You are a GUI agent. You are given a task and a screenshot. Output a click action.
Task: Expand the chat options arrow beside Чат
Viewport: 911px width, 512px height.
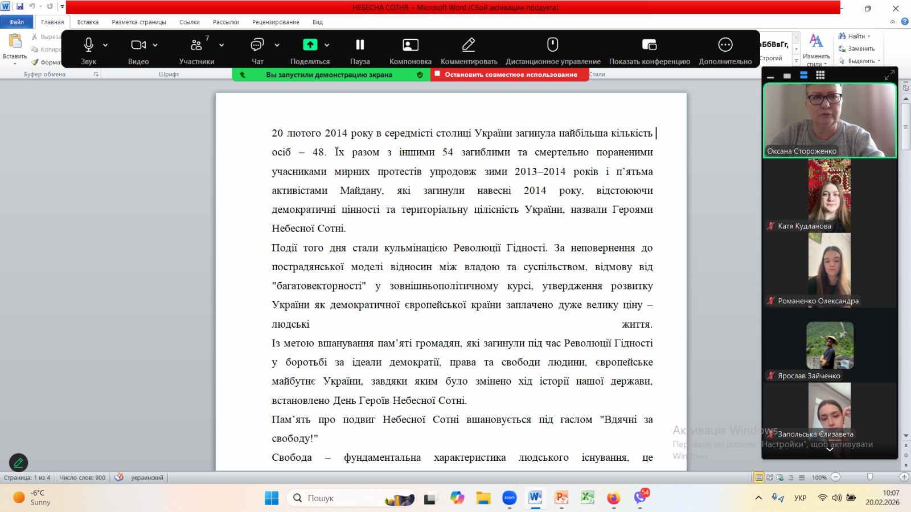point(277,45)
